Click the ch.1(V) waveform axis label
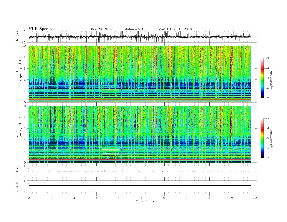Viewport: 287px width, 222px height. (17, 37)
